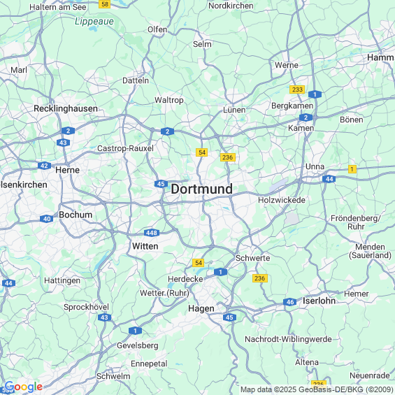395x395 pixels.
Task: Select the A 40 highway shield by Bochum
Action: tap(47, 219)
